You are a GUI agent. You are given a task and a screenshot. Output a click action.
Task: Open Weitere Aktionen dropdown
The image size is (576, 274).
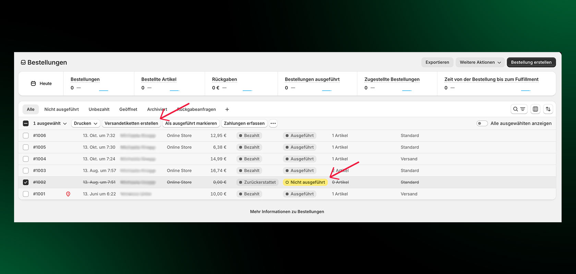[480, 62]
